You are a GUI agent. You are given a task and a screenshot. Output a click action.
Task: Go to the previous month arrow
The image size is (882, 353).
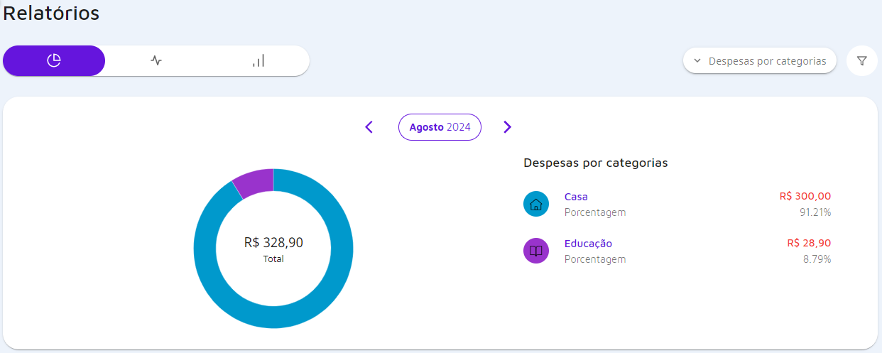pyautogui.click(x=369, y=127)
